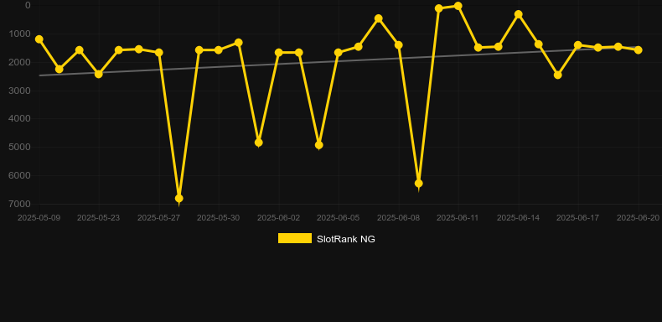
Task: Click the x-axis label 2025-06-17
Action: tap(578, 218)
